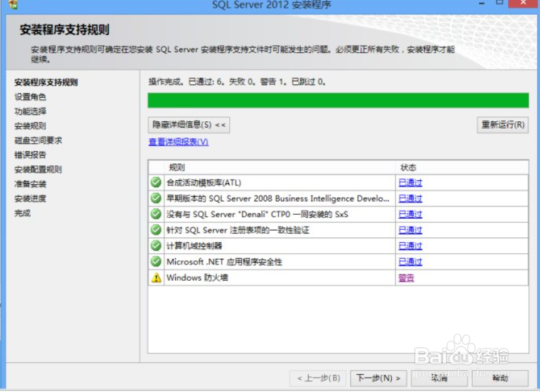Select 安装程序支持规则 step in sidebar
Screen dimensions: 540x392
tap(46, 82)
